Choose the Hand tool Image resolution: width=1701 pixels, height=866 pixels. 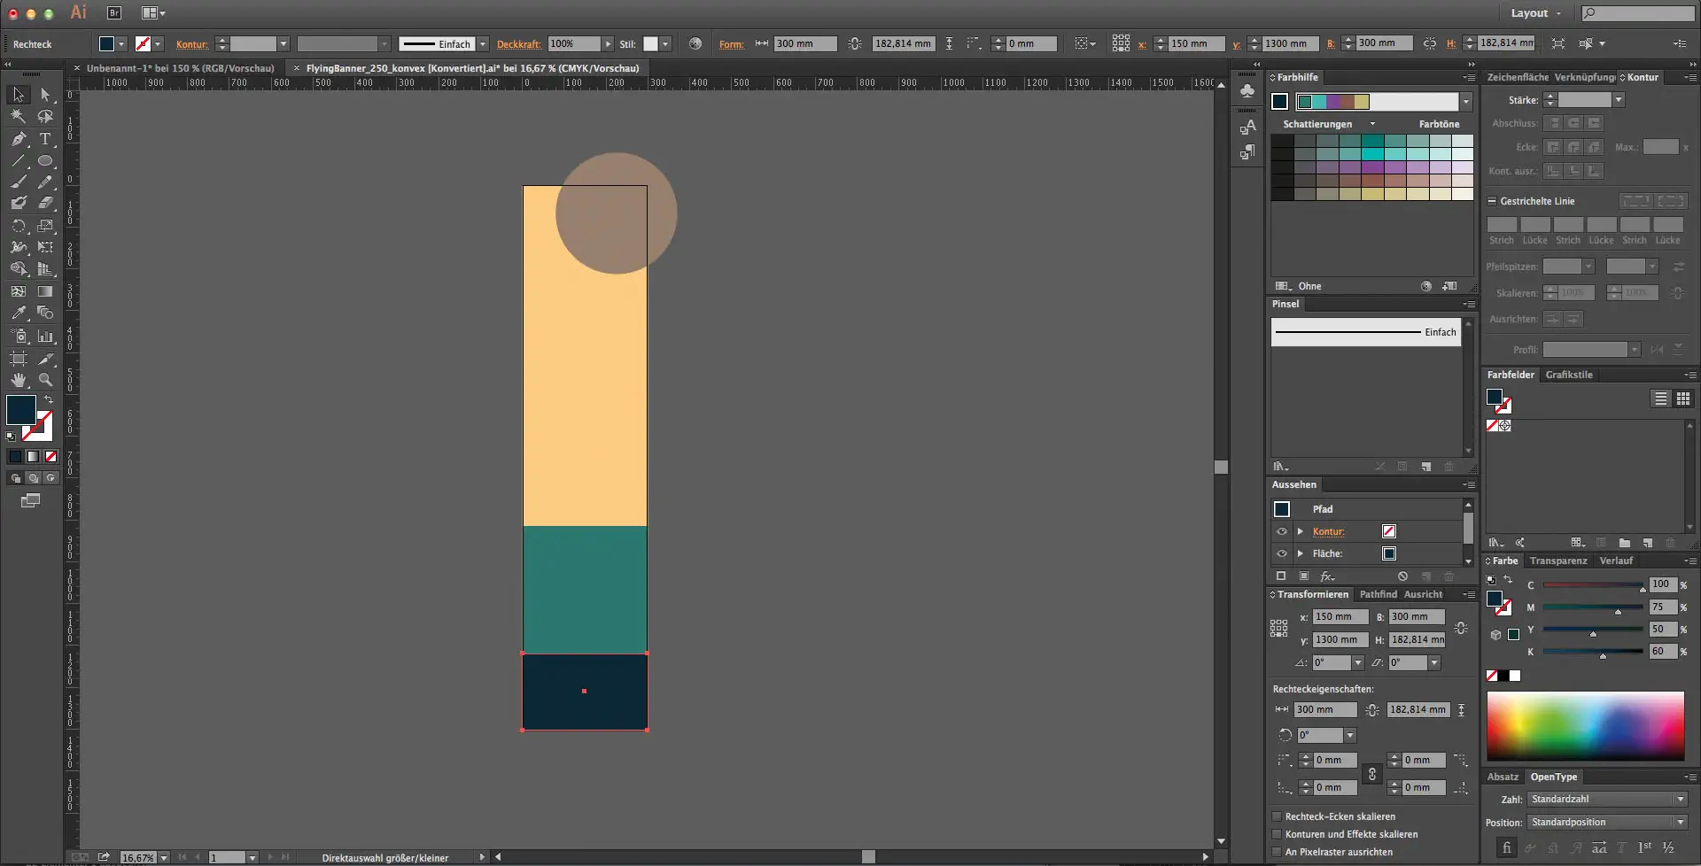coord(19,380)
